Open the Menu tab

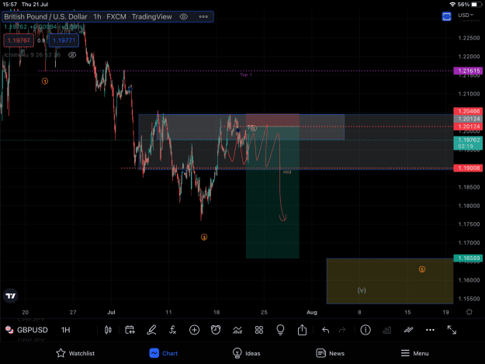[415, 353]
